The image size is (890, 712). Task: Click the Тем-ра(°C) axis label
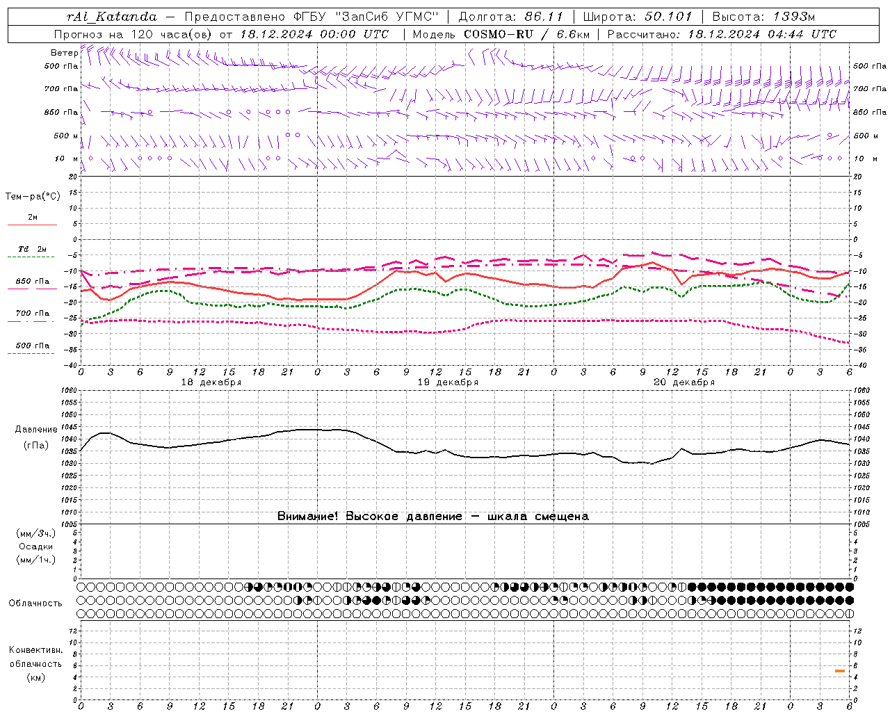tap(33, 197)
